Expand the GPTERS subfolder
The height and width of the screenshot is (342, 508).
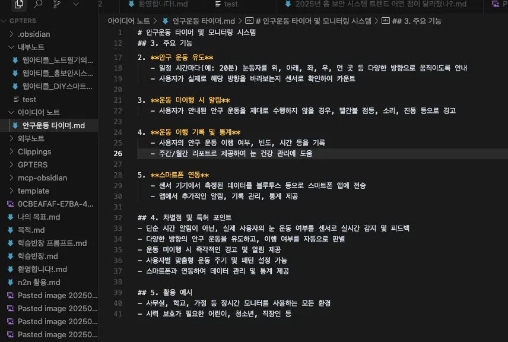coord(33,164)
